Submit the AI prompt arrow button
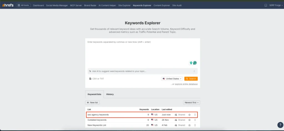Viewport: 284px width, 131px height. (194, 71)
